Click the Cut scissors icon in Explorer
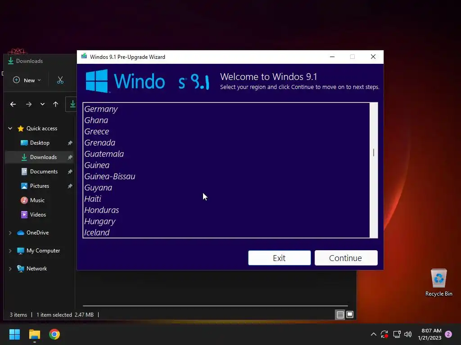 click(60, 80)
